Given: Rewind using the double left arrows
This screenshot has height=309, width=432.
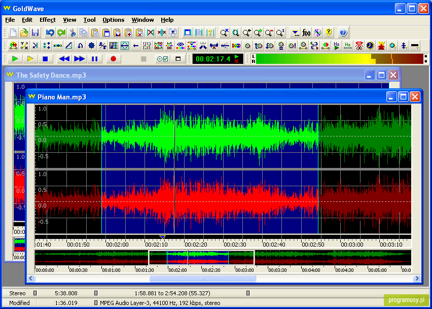Looking at the screenshot, I should point(64,59).
